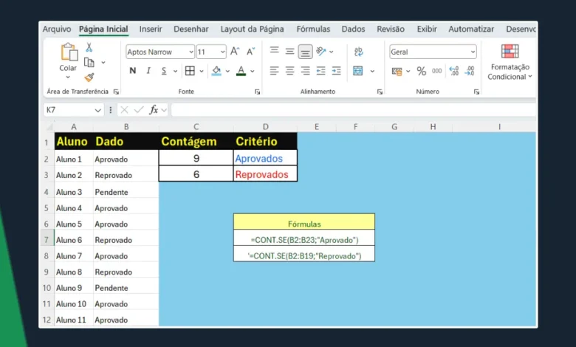Switch to Inserir tab

(x=151, y=29)
